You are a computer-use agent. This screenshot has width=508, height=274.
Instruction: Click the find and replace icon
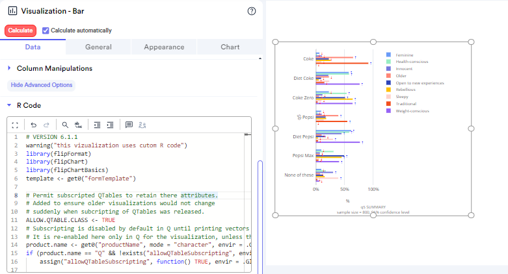point(79,125)
